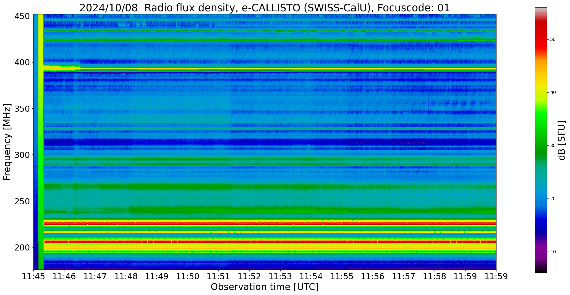
Task: Click the 400 frequency tick label
Action: pyautogui.click(x=22, y=62)
